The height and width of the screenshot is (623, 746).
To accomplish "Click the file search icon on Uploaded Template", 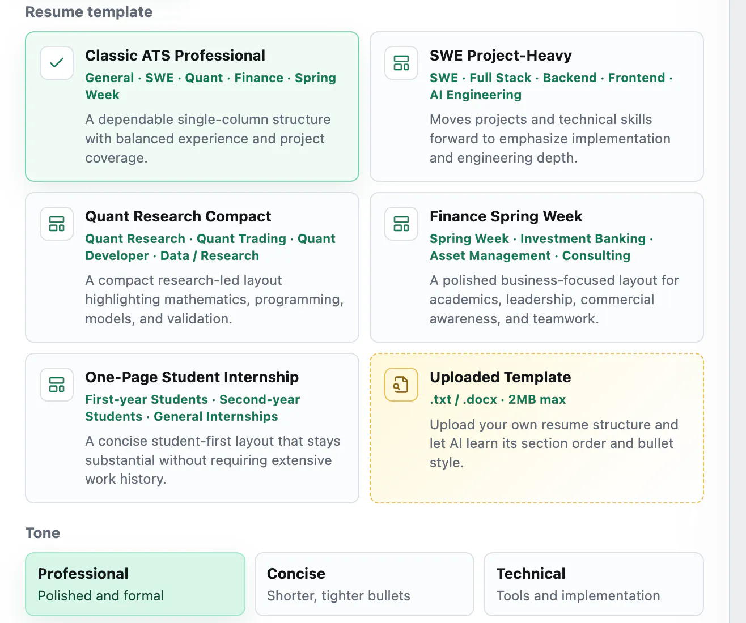I will pos(401,385).
